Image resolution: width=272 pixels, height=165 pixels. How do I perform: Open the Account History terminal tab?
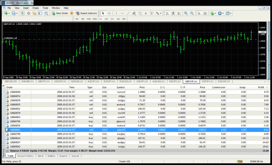26,156
